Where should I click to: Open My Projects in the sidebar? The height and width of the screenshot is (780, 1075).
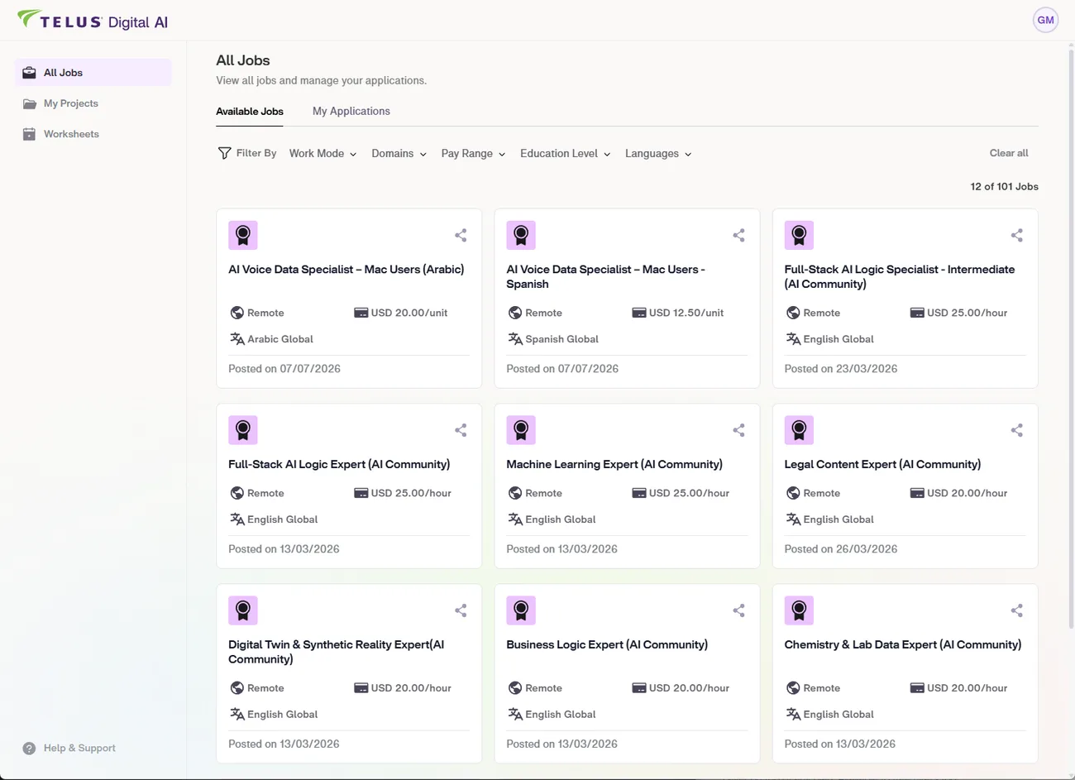(93, 103)
